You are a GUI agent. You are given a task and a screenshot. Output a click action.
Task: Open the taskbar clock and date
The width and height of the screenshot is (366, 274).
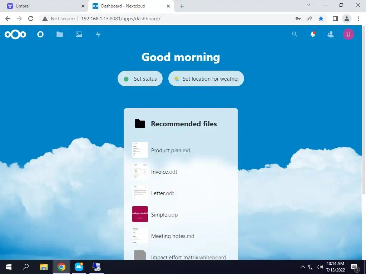[x=335, y=267]
